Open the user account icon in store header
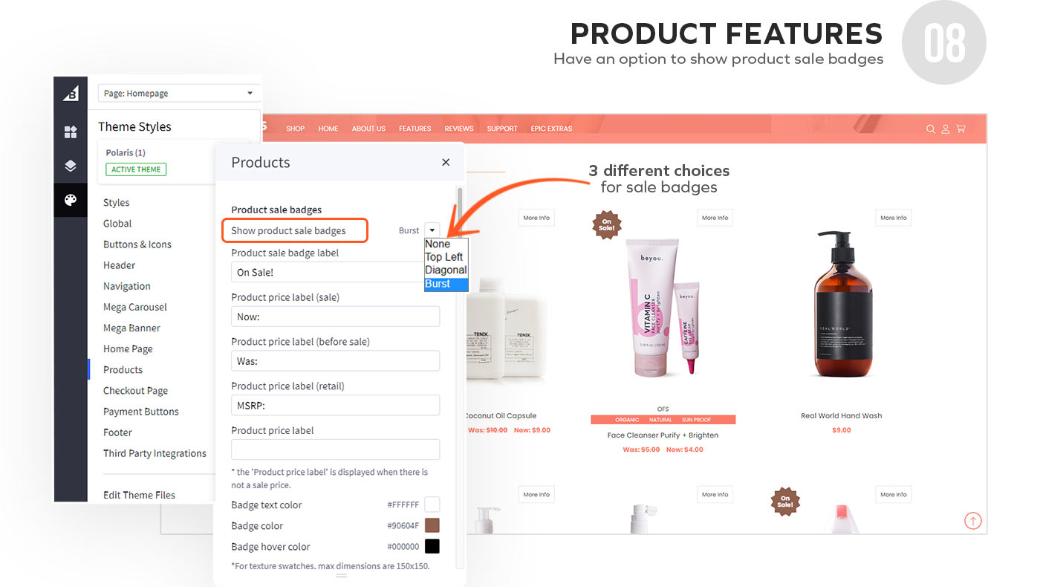Image resolution: width=1040 pixels, height=587 pixels. 946,129
